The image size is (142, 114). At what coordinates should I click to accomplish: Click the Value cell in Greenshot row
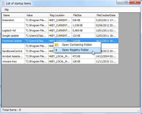click(37, 20)
